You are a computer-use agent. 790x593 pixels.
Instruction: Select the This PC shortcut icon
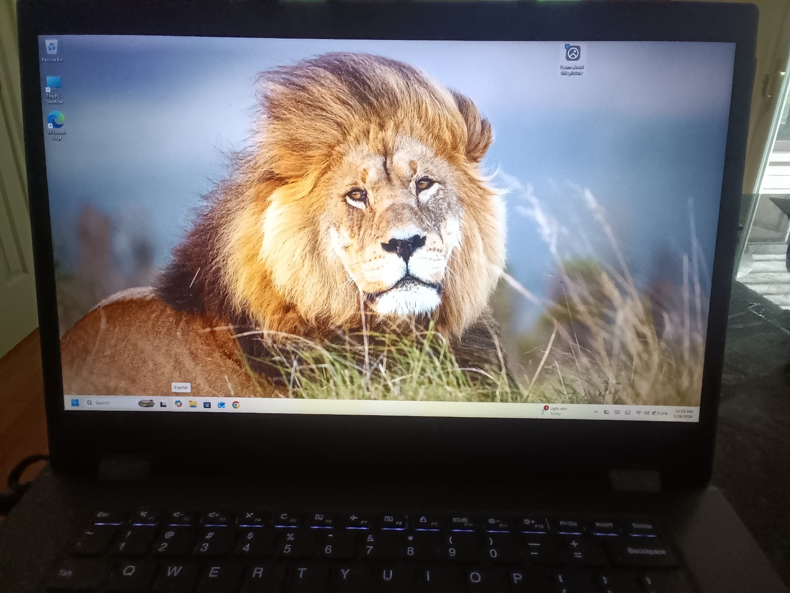click(54, 89)
